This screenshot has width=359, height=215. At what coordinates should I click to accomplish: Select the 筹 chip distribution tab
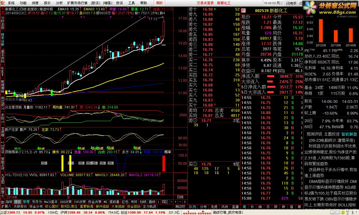click(299, 207)
